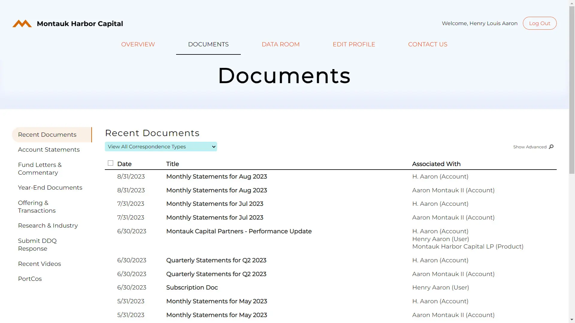Viewport: 575px width, 323px height.
Task: Click the Log Out button
Action: [539, 23]
